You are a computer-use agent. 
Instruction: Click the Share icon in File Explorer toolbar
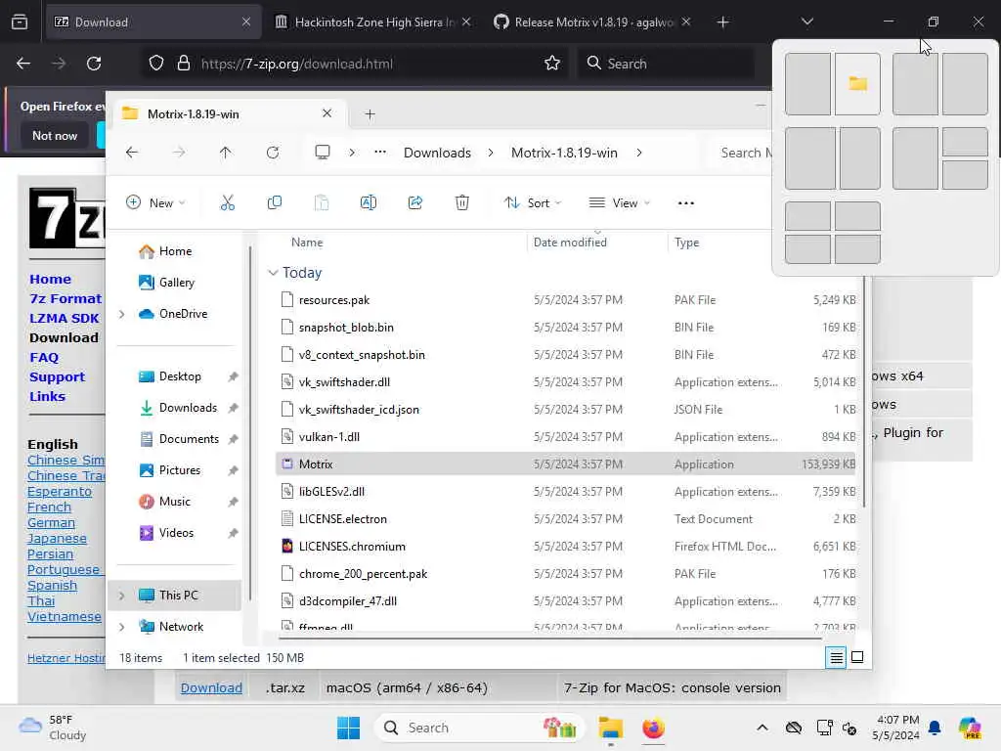[414, 203]
